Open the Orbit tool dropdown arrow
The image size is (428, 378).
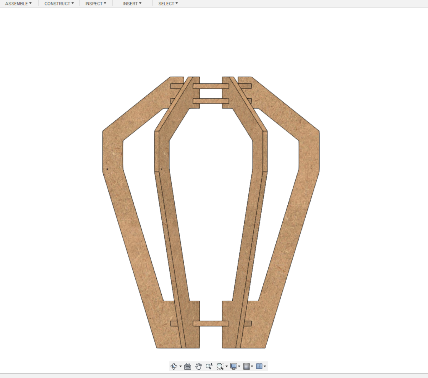(180, 366)
